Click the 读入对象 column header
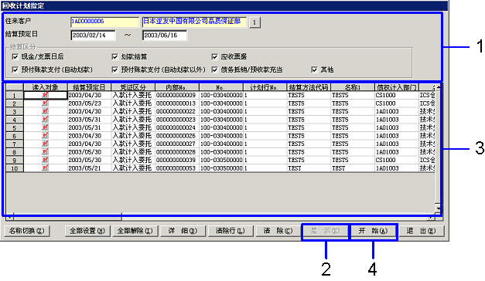Screen dimensions: 485x281 pos(46,87)
